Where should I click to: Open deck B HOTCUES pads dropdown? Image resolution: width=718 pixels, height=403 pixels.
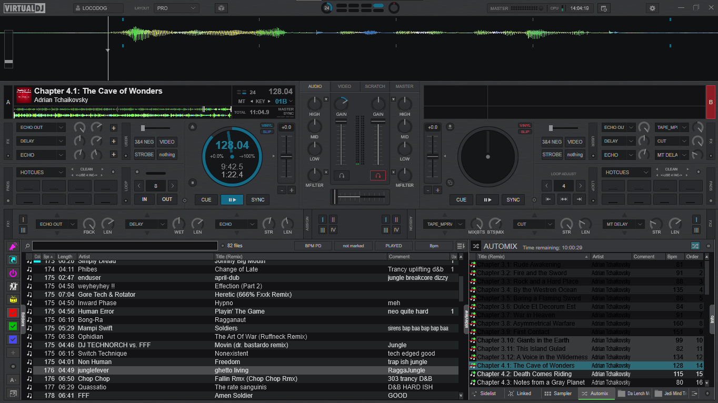click(x=626, y=172)
